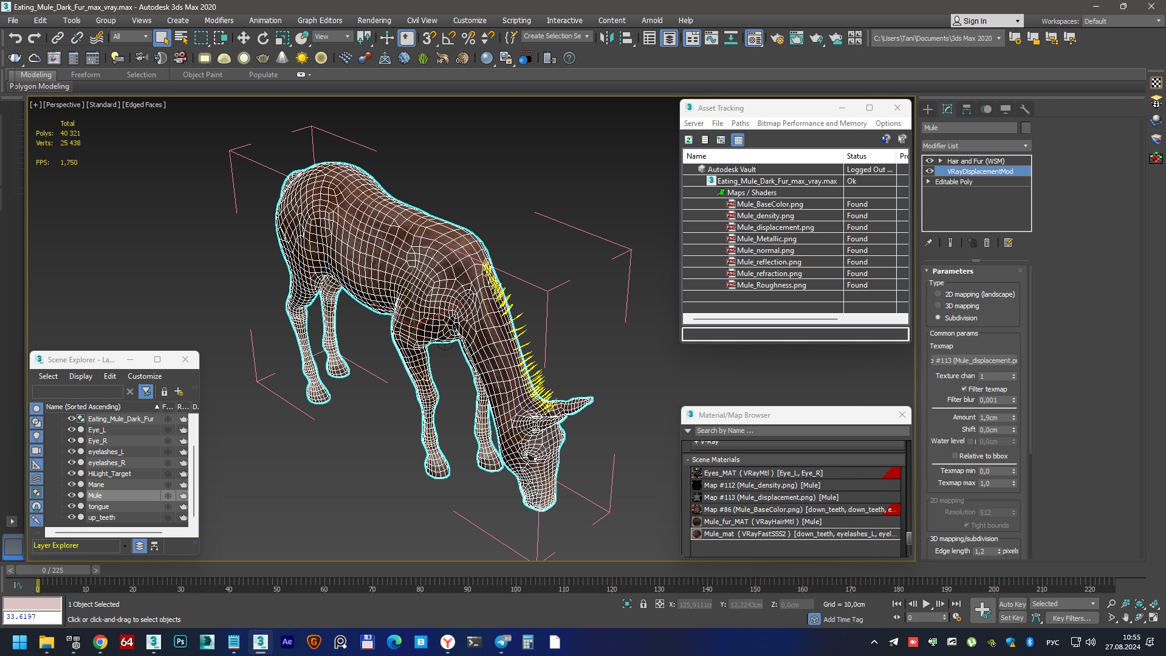Open Display menu in Scene Explorer
The width and height of the screenshot is (1166, 656).
click(81, 376)
